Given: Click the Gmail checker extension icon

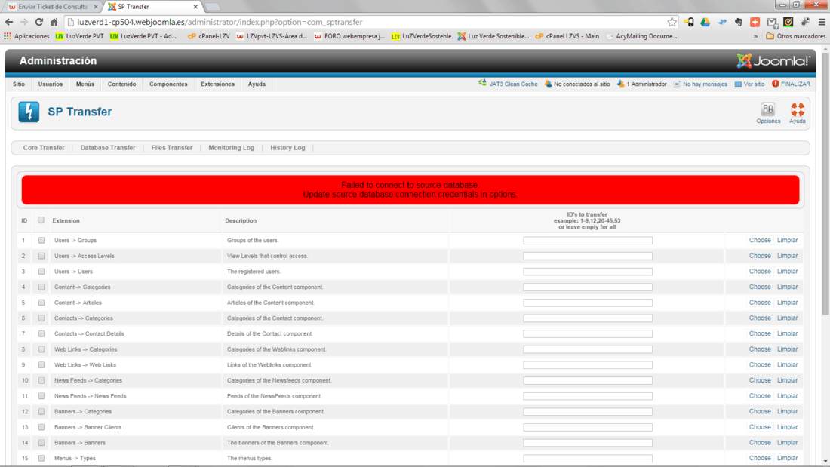Looking at the screenshot, I should click(772, 22).
